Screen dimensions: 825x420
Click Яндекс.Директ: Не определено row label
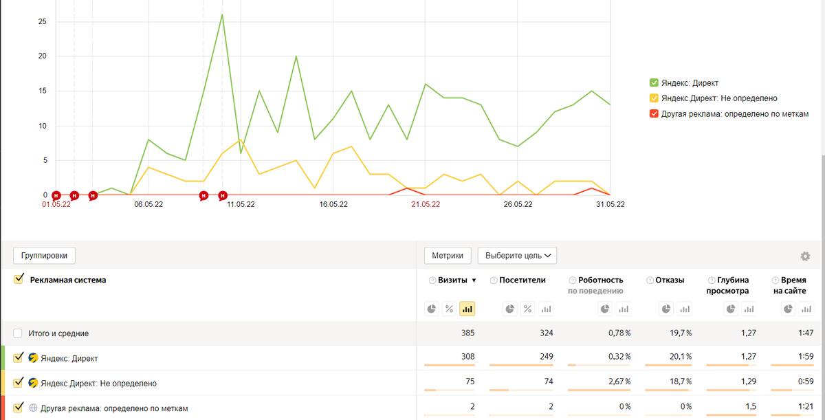pos(98,383)
